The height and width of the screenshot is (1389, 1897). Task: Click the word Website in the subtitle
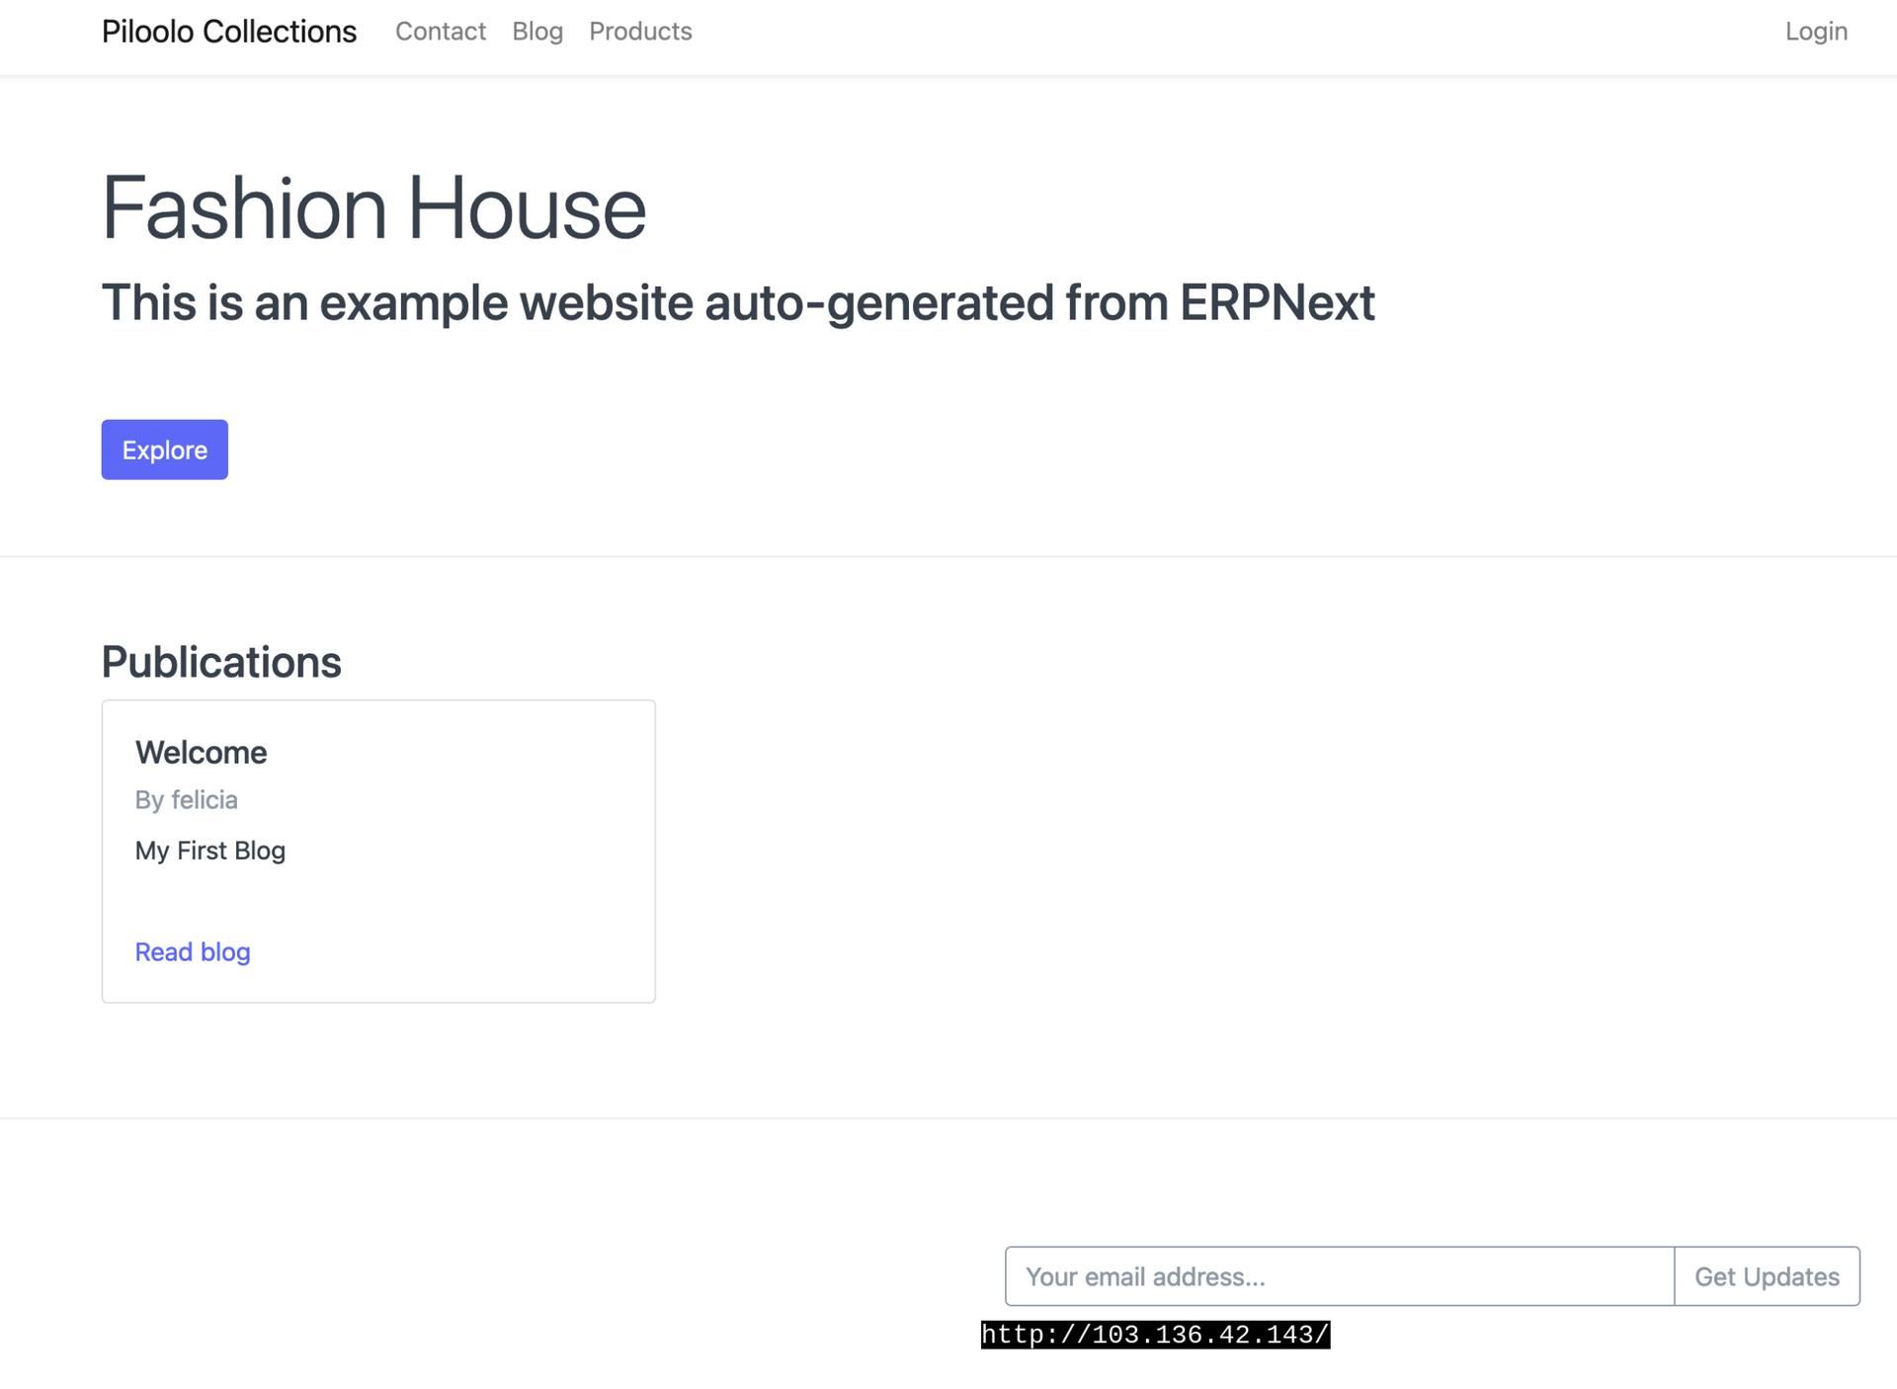[x=607, y=302]
